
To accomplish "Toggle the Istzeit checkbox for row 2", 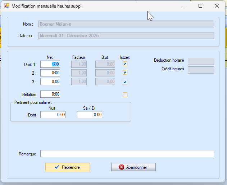I will pos(125,72).
